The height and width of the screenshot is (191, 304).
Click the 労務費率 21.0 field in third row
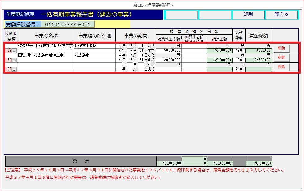pyautogui.click(x=239, y=69)
